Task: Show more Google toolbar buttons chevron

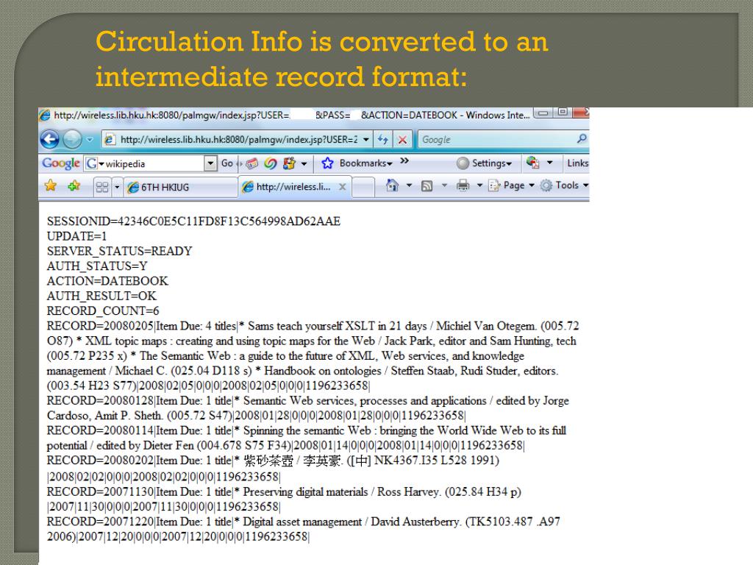Action: (404, 161)
